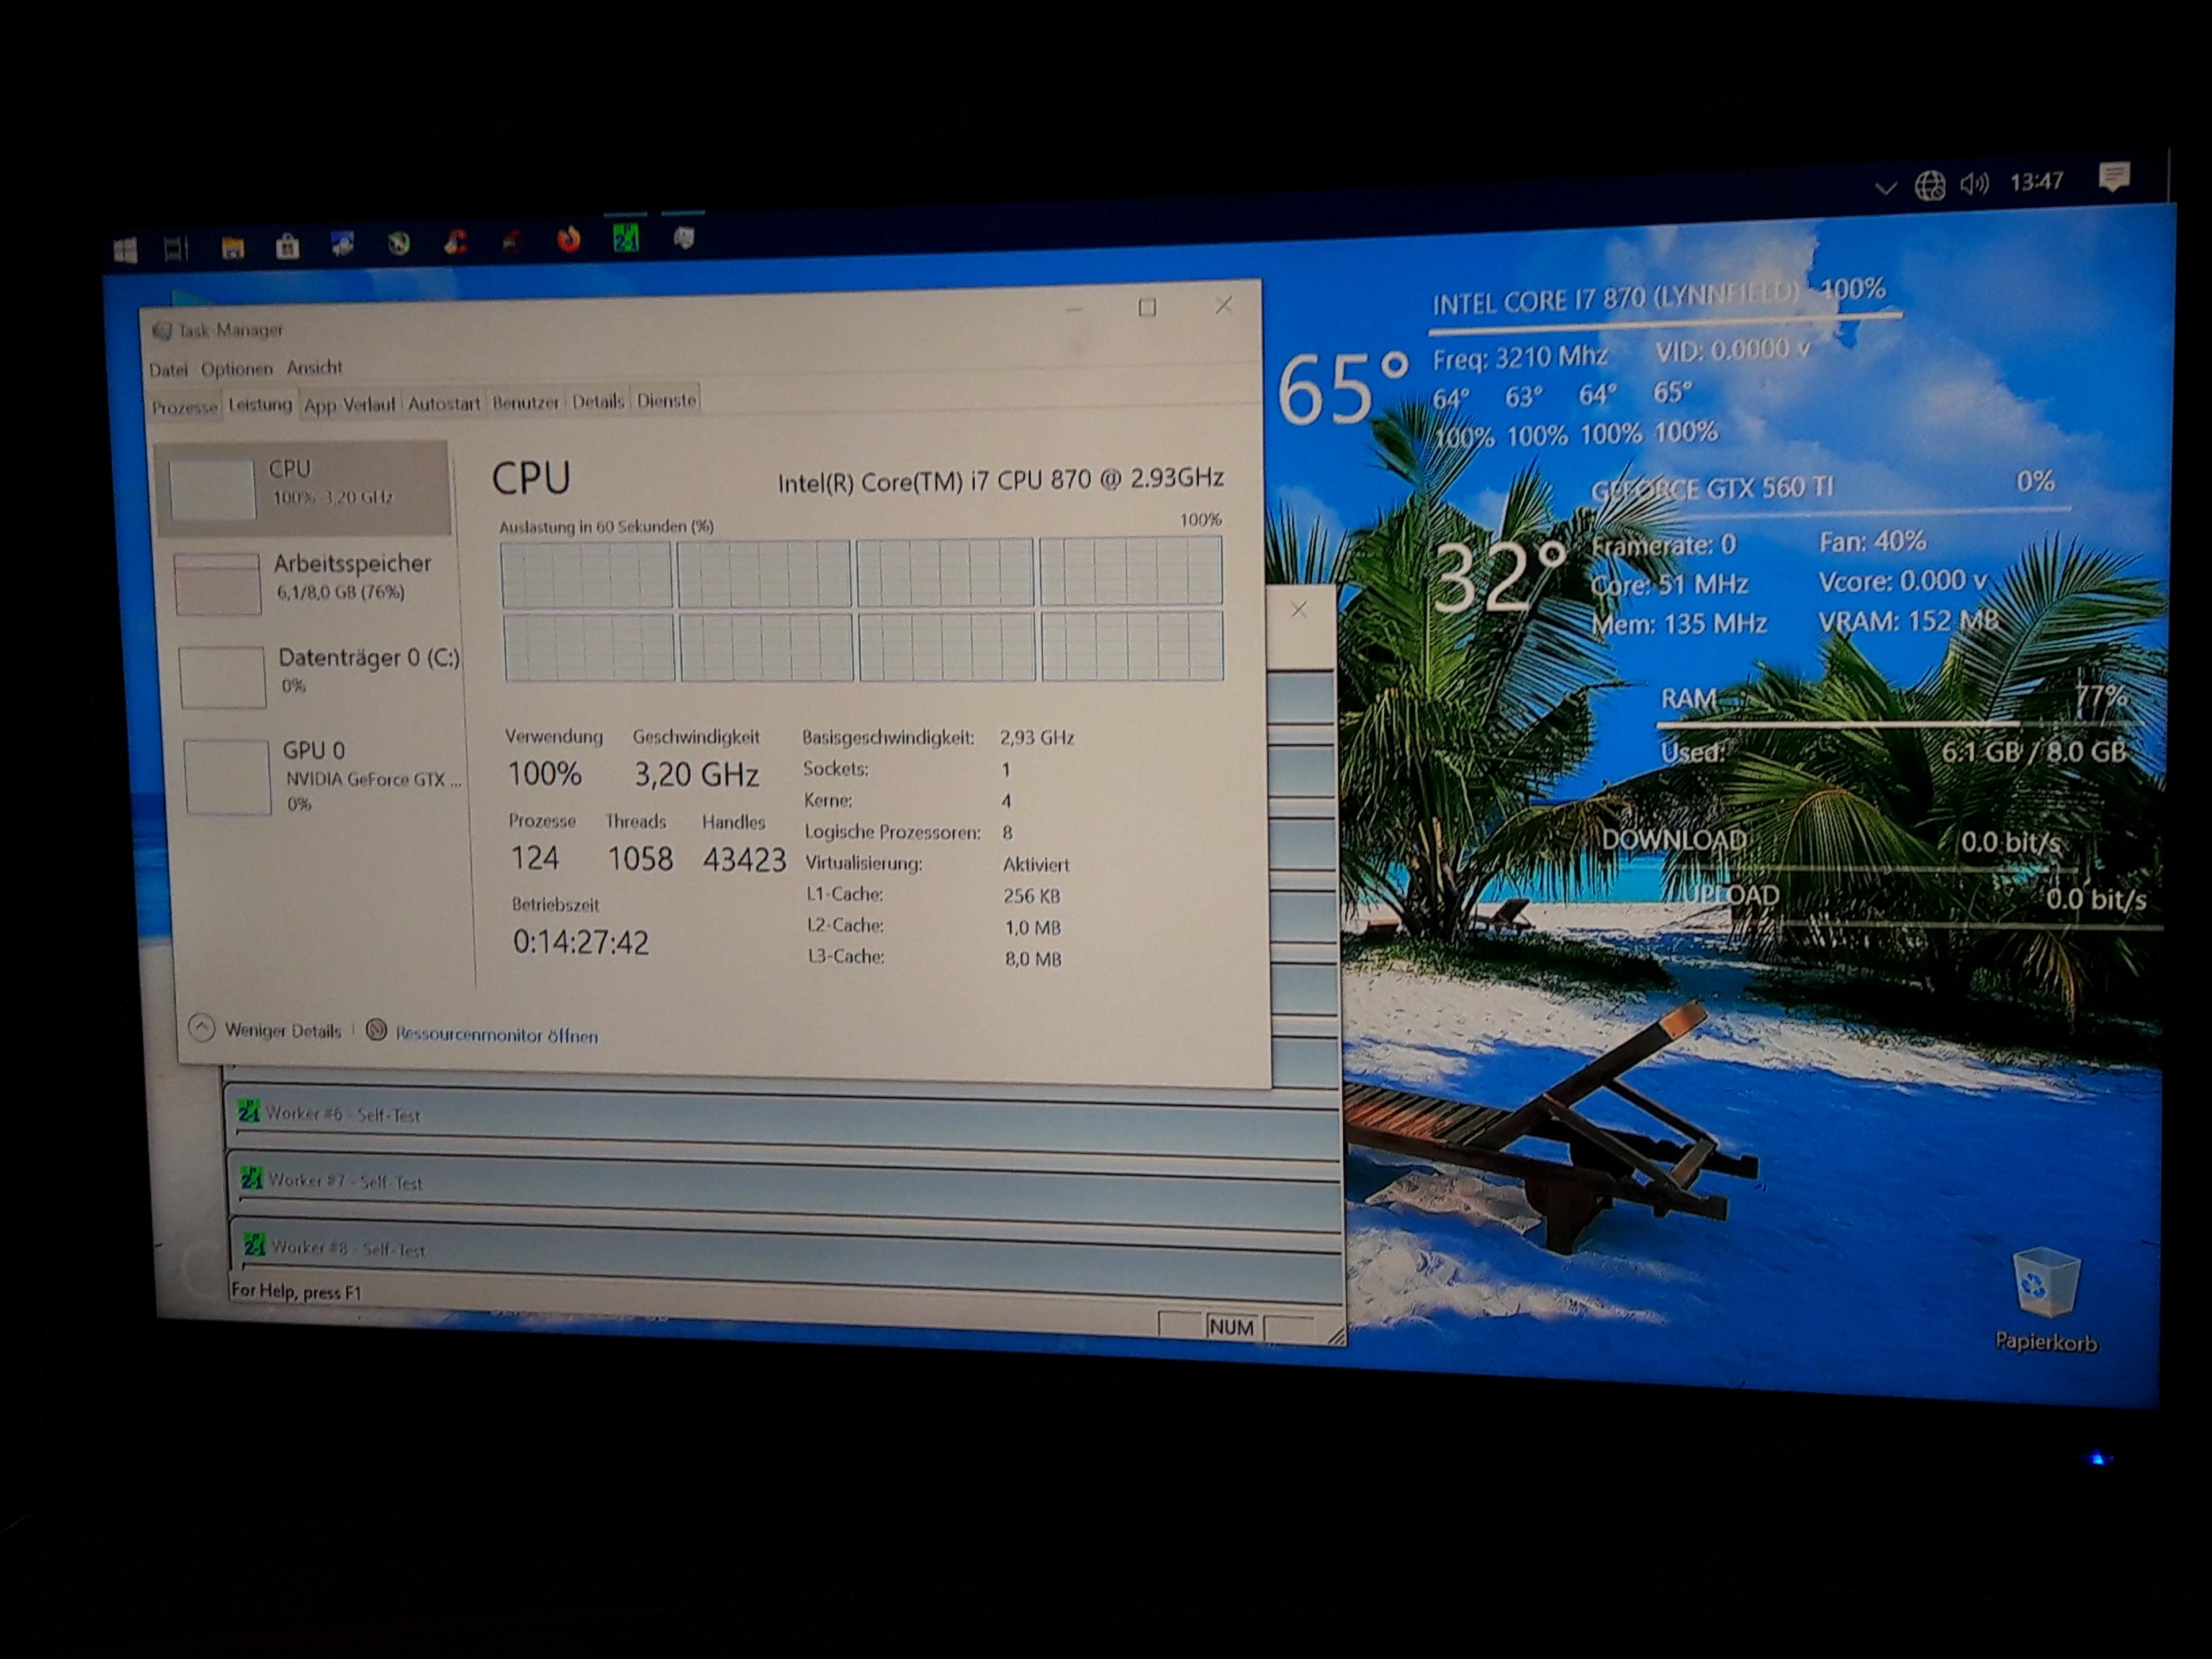The width and height of the screenshot is (2212, 1659).
Task: Click the CCleaner taskbar icon
Action: (455, 242)
